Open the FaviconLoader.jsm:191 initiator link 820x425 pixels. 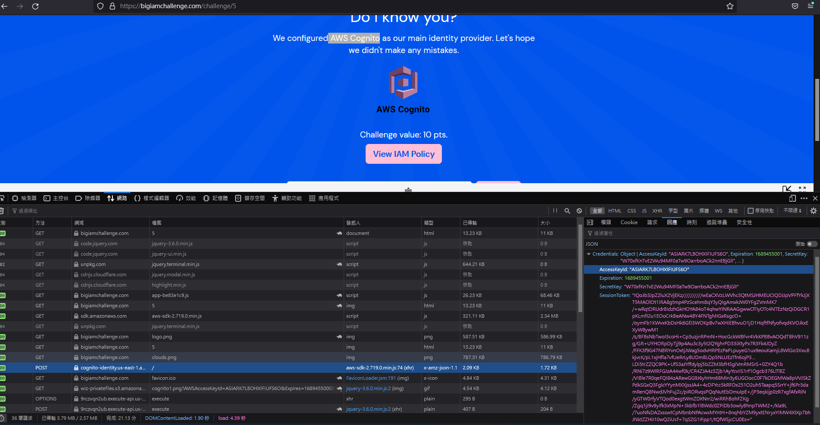coord(371,378)
